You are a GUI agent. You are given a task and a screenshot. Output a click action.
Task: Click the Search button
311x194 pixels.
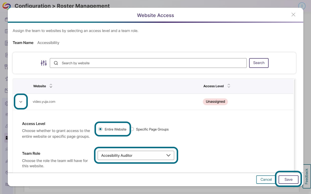click(259, 63)
